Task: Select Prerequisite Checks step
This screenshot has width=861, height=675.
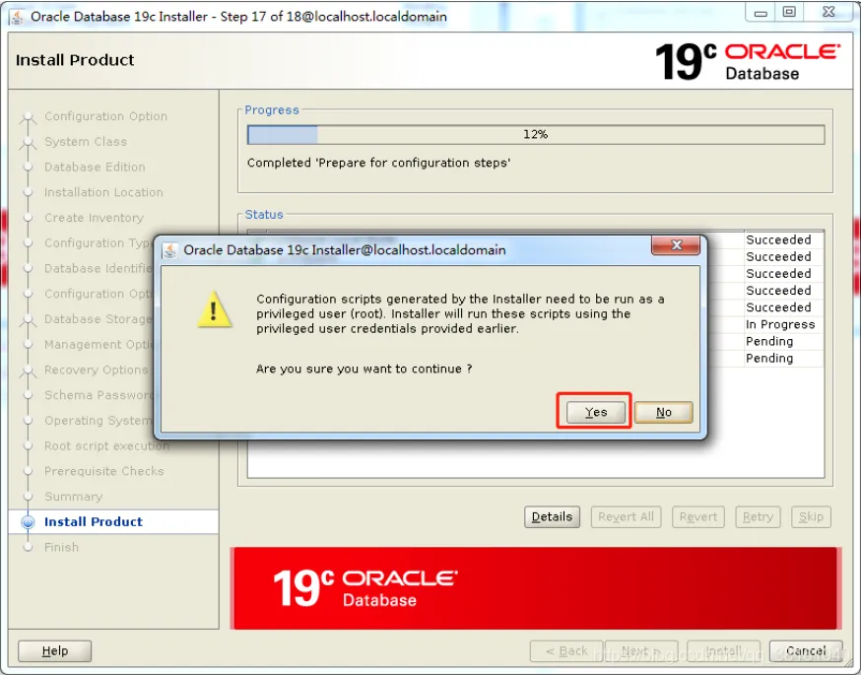Action: (x=104, y=471)
